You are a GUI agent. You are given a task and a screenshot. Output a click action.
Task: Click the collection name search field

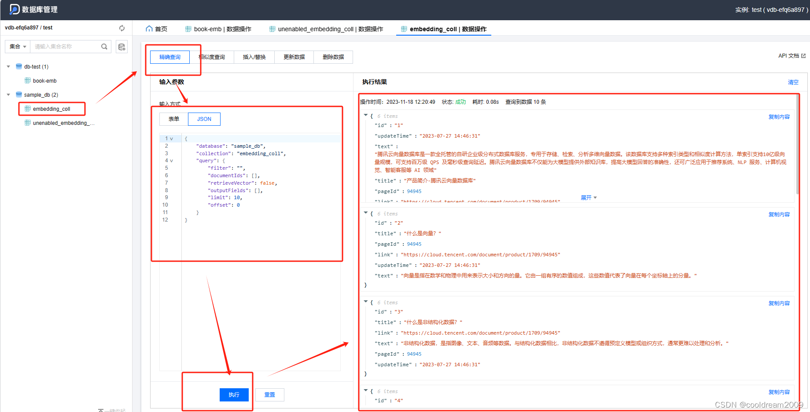pos(66,47)
